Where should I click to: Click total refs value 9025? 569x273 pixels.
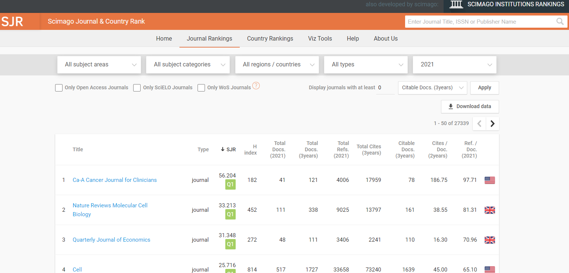342,210
